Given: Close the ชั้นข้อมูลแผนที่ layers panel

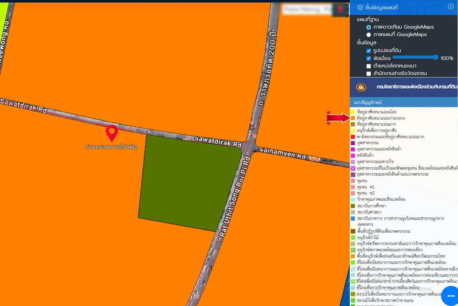Looking at the screenshot, I should pyautogui.click(x=450, y=6).
